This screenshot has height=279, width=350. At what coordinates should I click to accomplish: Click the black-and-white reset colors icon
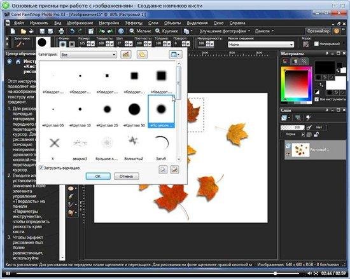pyautogui.click(x=317, y=92)
